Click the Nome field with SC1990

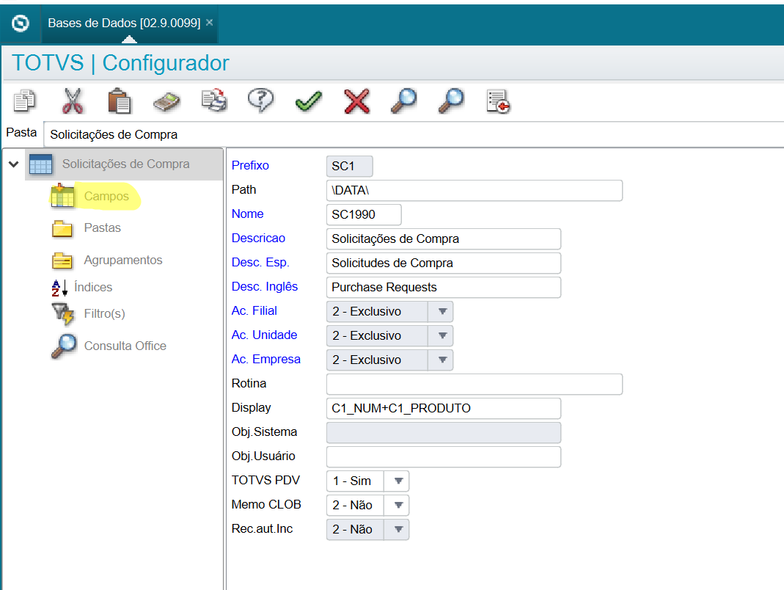[364, 215]
